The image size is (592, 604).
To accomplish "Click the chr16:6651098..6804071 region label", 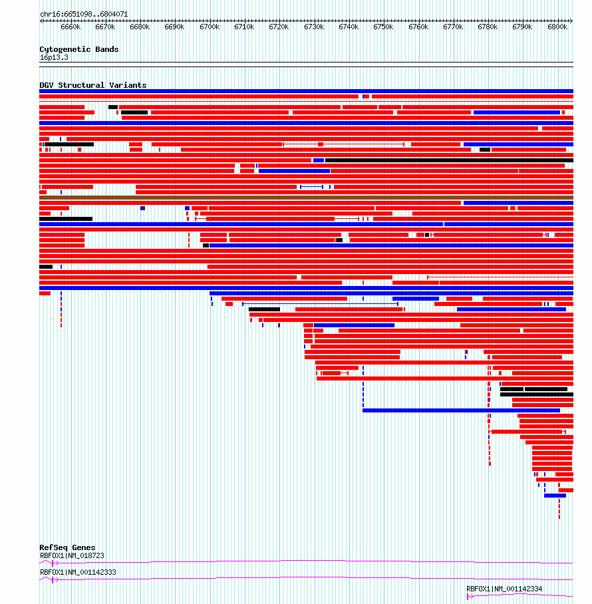I will point(84,14).
